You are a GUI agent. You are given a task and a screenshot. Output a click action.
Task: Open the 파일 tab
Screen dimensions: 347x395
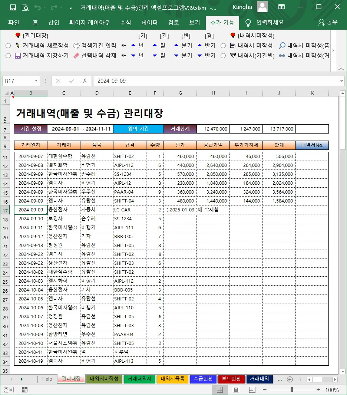(x=14, y=23)
